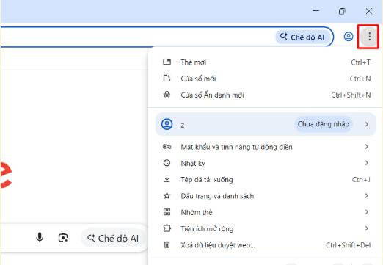383x265 pixels.
Task: Open Nhật ký menu entry
Action: [x=265, y=163]
